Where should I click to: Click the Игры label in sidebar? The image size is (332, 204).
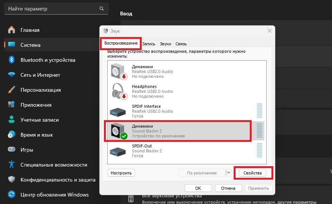click(27, 150)
